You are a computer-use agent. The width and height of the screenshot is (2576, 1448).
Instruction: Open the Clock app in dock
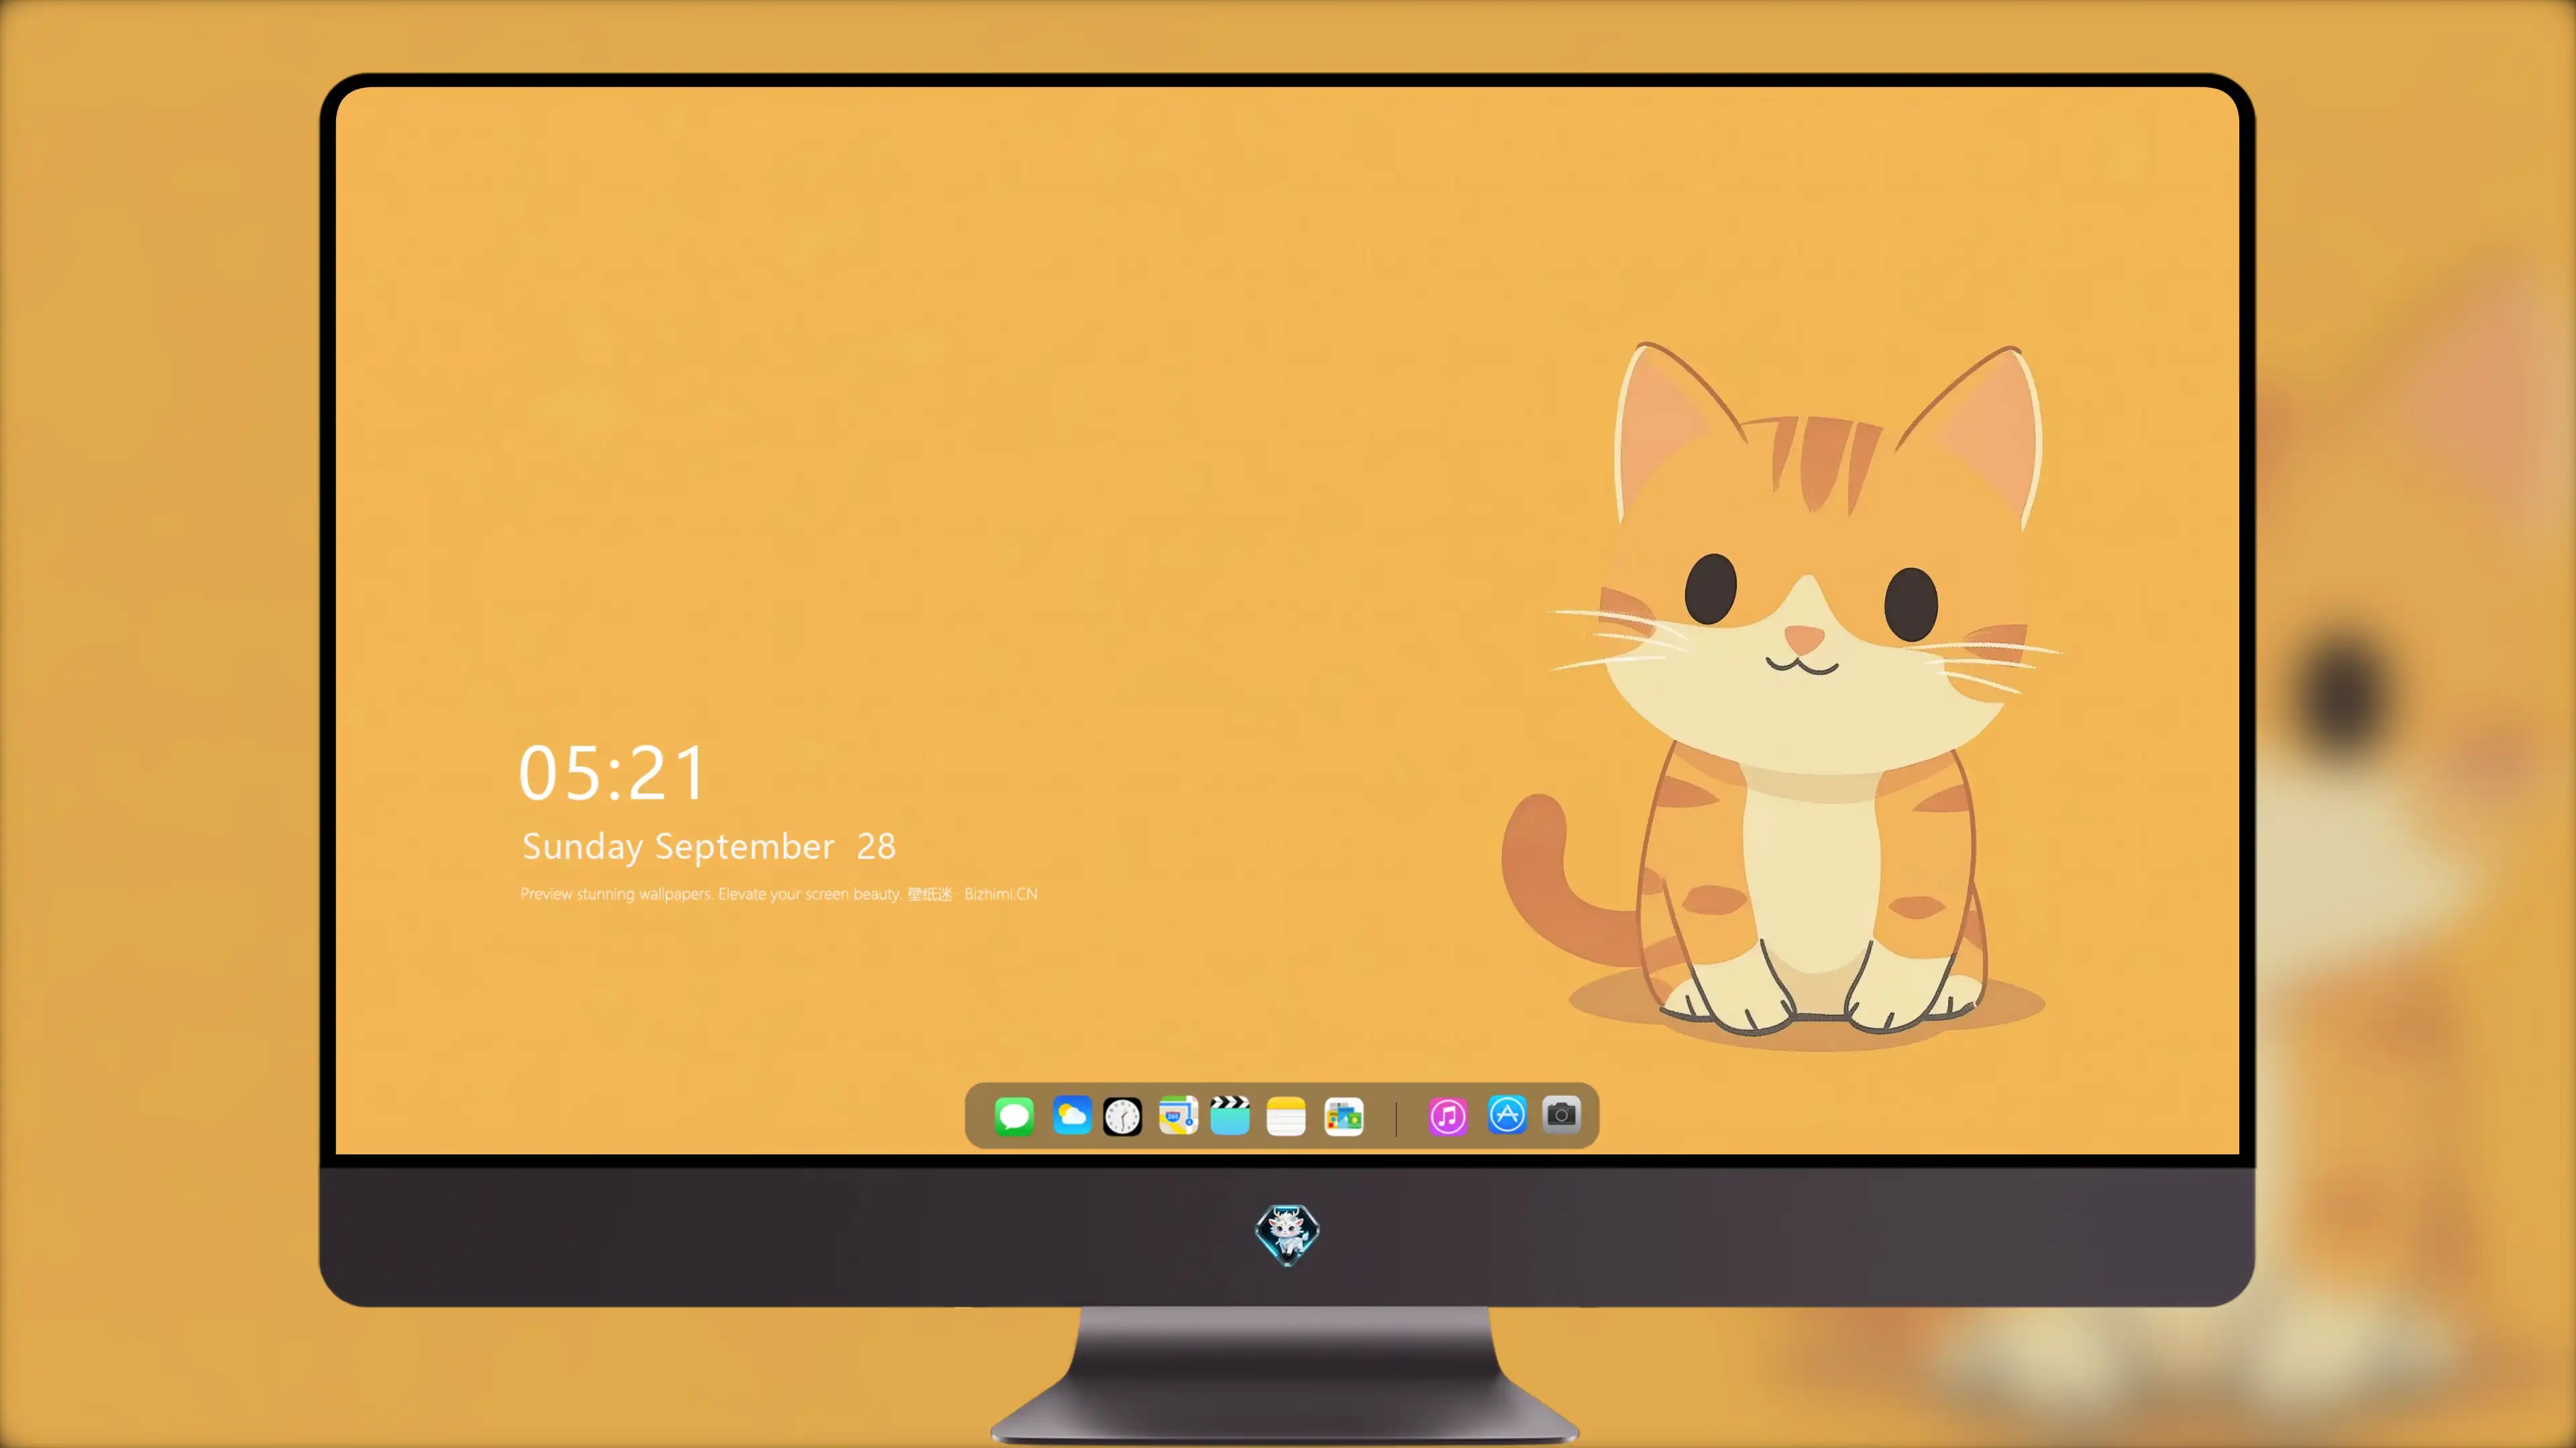pyautogui.click(x=1122, y=1115)
